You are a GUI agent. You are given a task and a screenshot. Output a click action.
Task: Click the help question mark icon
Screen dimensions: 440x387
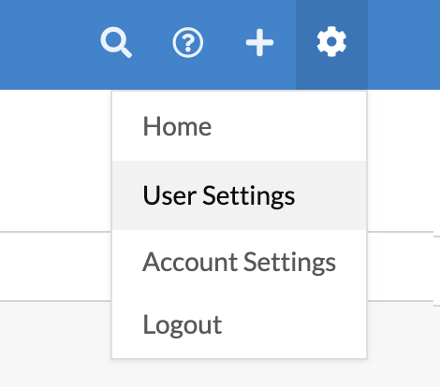188,42
